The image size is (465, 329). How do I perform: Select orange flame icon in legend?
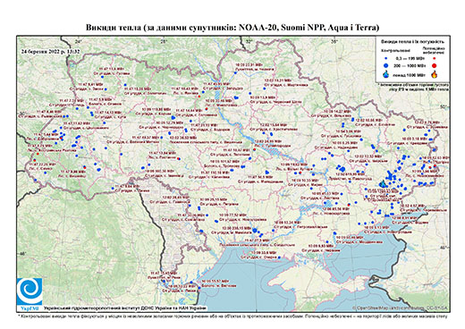(x=434, y=74)
